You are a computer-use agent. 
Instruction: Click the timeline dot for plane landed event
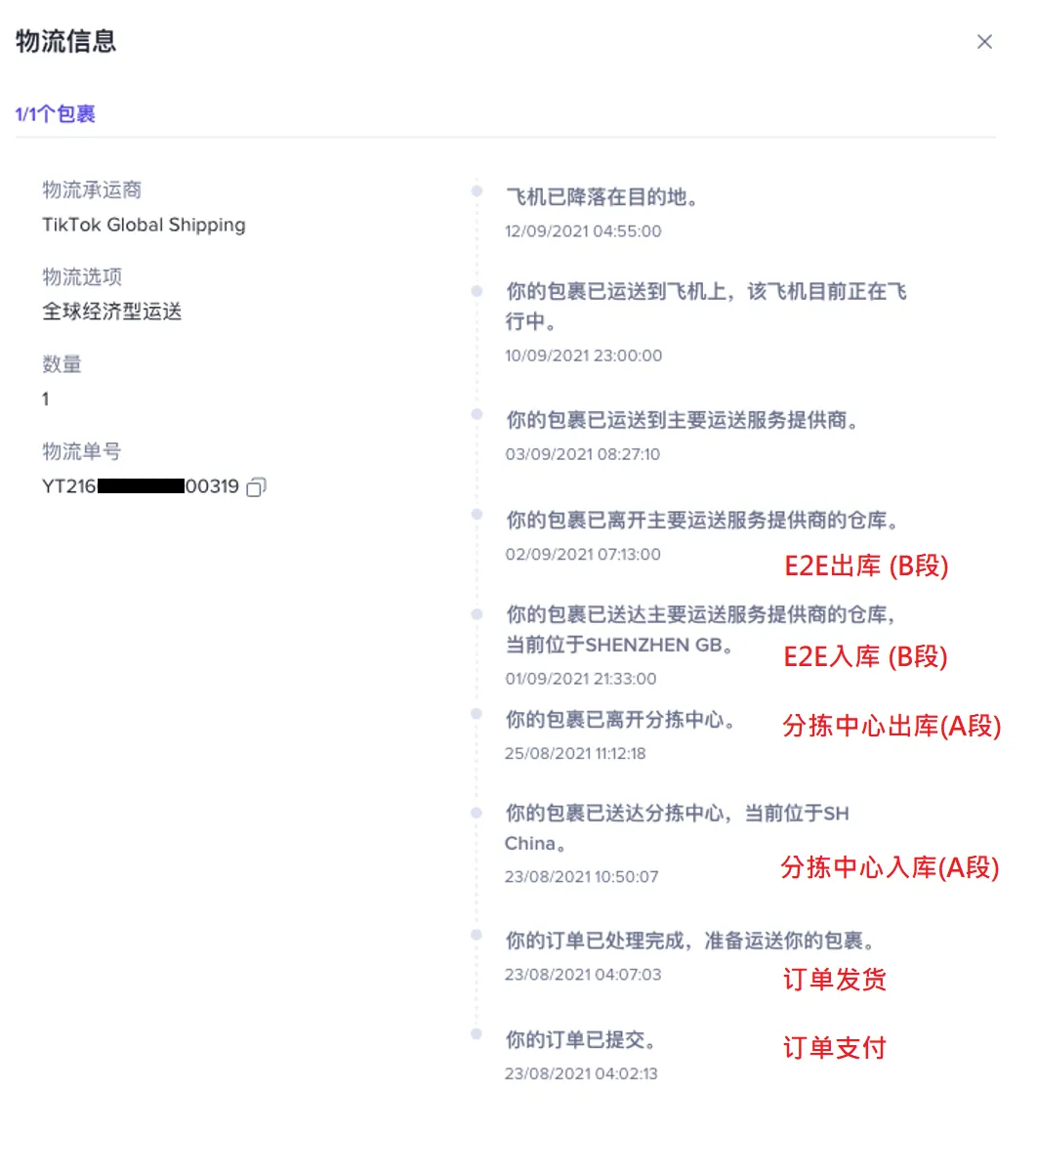point(477,190)
